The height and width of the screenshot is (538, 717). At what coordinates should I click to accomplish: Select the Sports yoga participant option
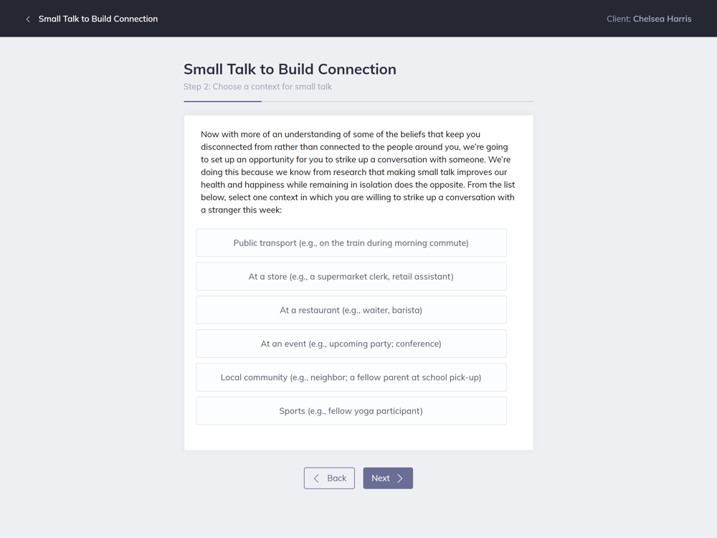[x=351, y=411]
